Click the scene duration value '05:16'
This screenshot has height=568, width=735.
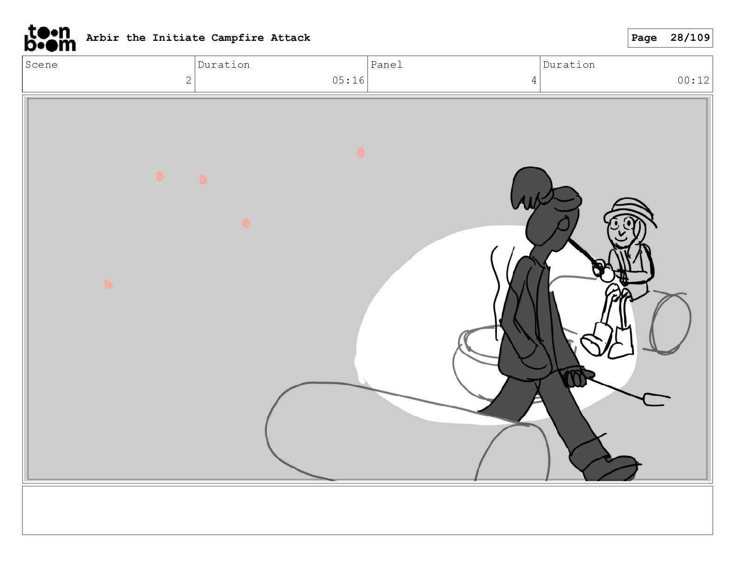click(348, 80)
